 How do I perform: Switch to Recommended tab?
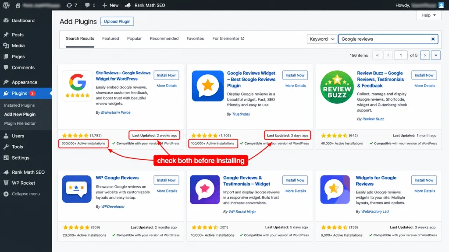(x=164, y=38)
